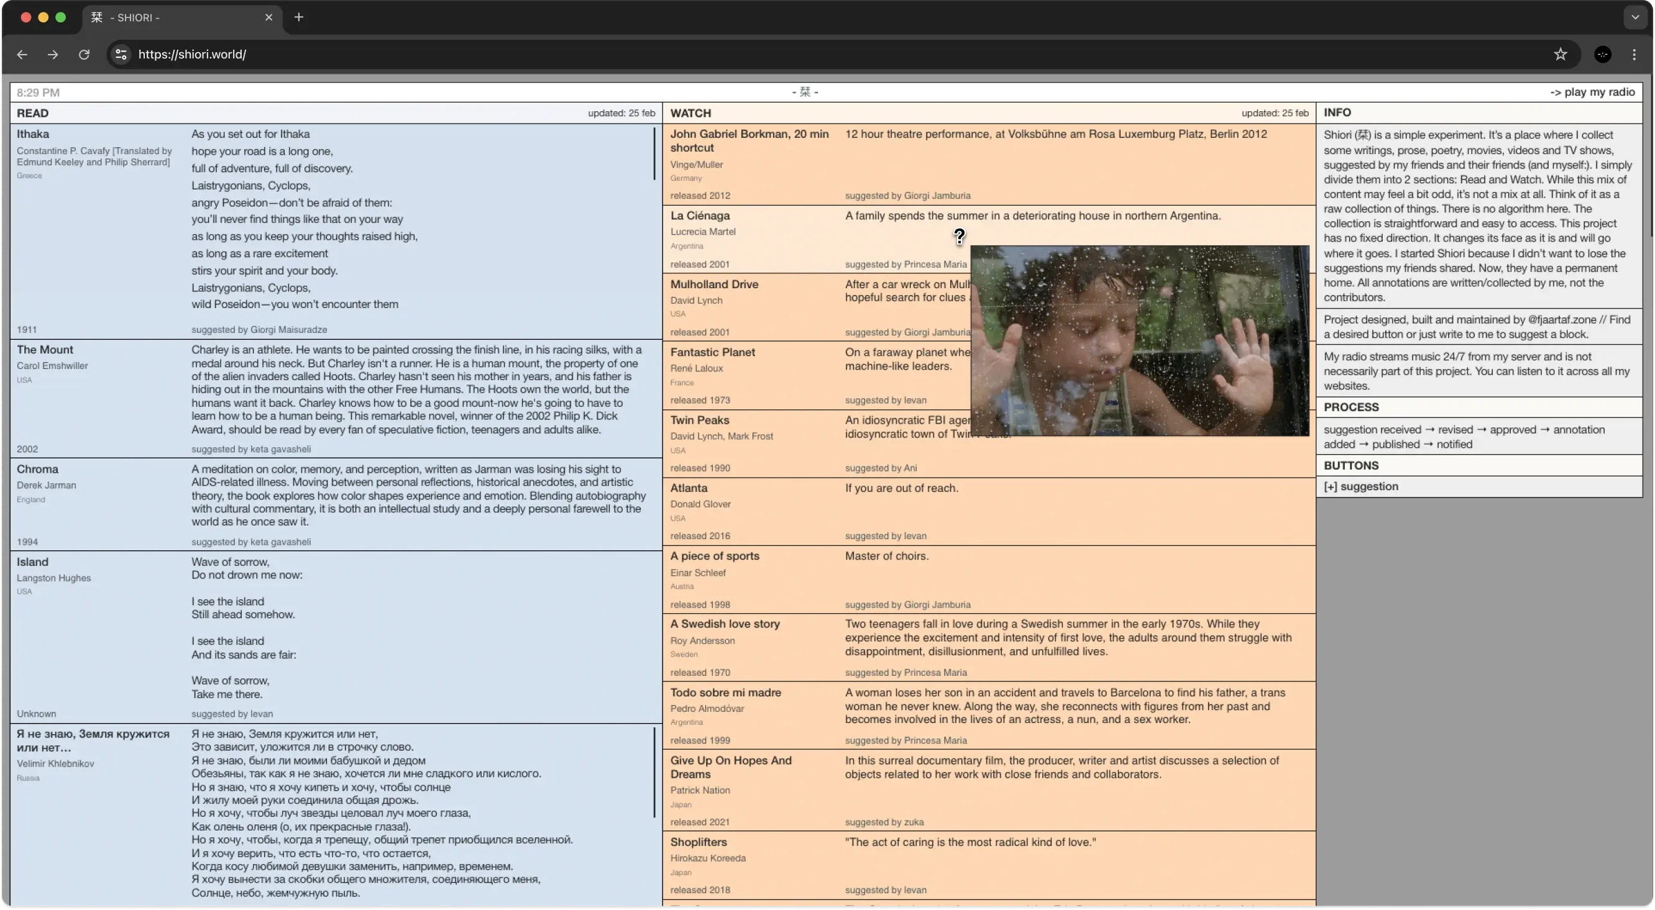The image size is (1655, 910).
Task: Bookmark this page with star icon
Action: (1560, 55)
